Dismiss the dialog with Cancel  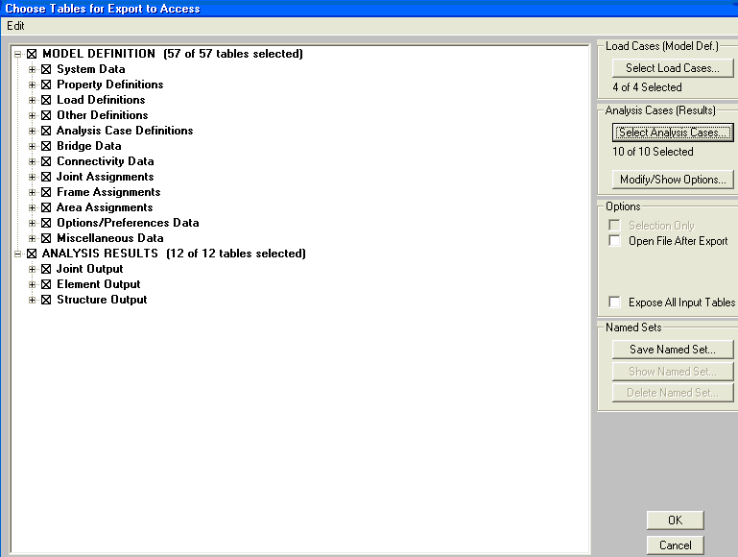pos(676,545)
